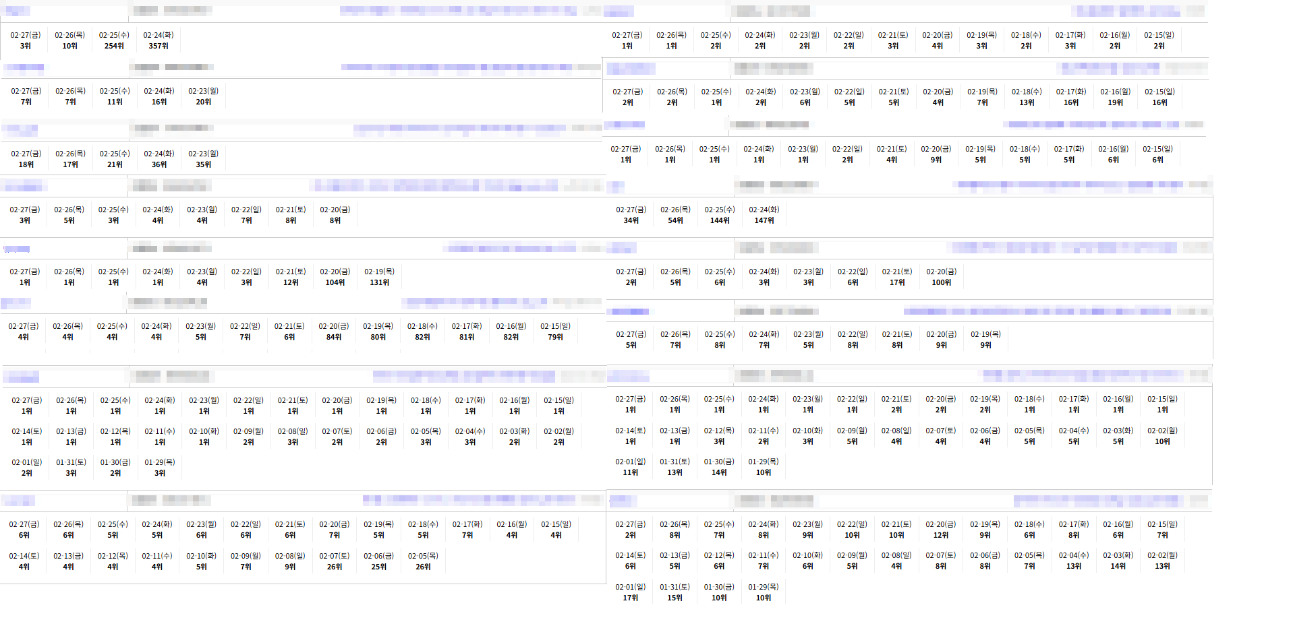The image size is (1291, 626).
Task: Click the 02-15 cell showing 79위
Action: point(555,332)
